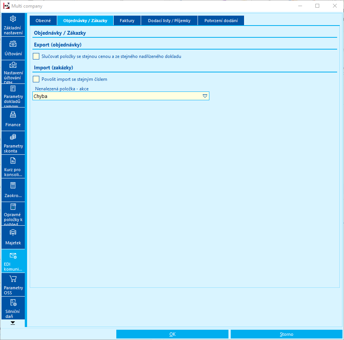
Task: Open Silniční daň sidebar section
Action: [13, 308]
